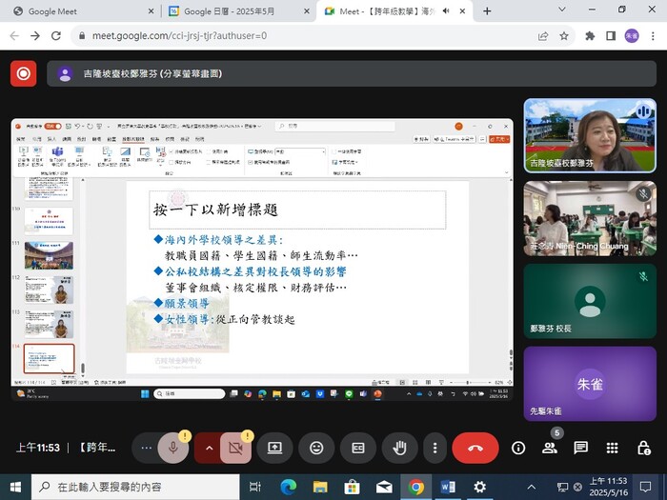The image size is (667, 500).
Task: Open the in-call chat messages panel
Action: click(x=580, y=448)
